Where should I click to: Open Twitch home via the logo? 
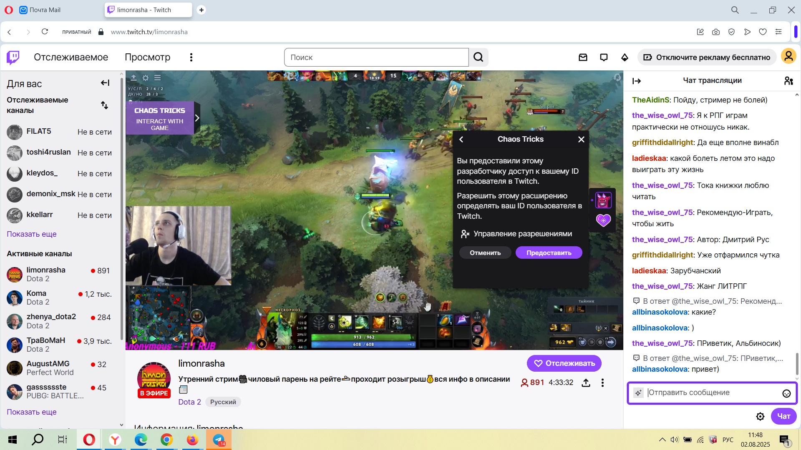13,57
